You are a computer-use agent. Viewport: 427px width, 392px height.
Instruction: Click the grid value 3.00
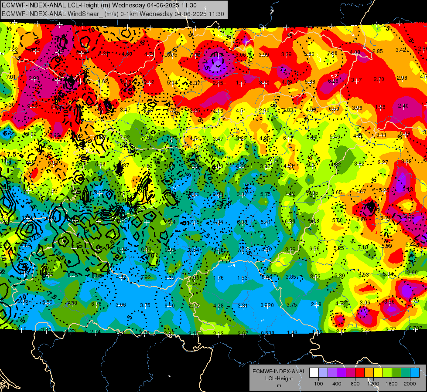click(264, 82)
